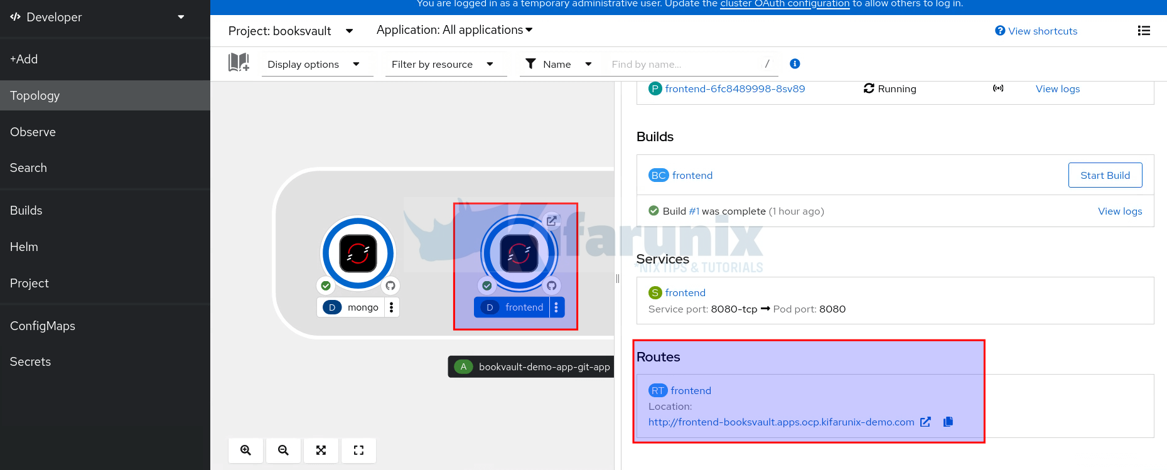Open the Project booksvault selector
This screenshot has height=470, width=1167.
291,31
